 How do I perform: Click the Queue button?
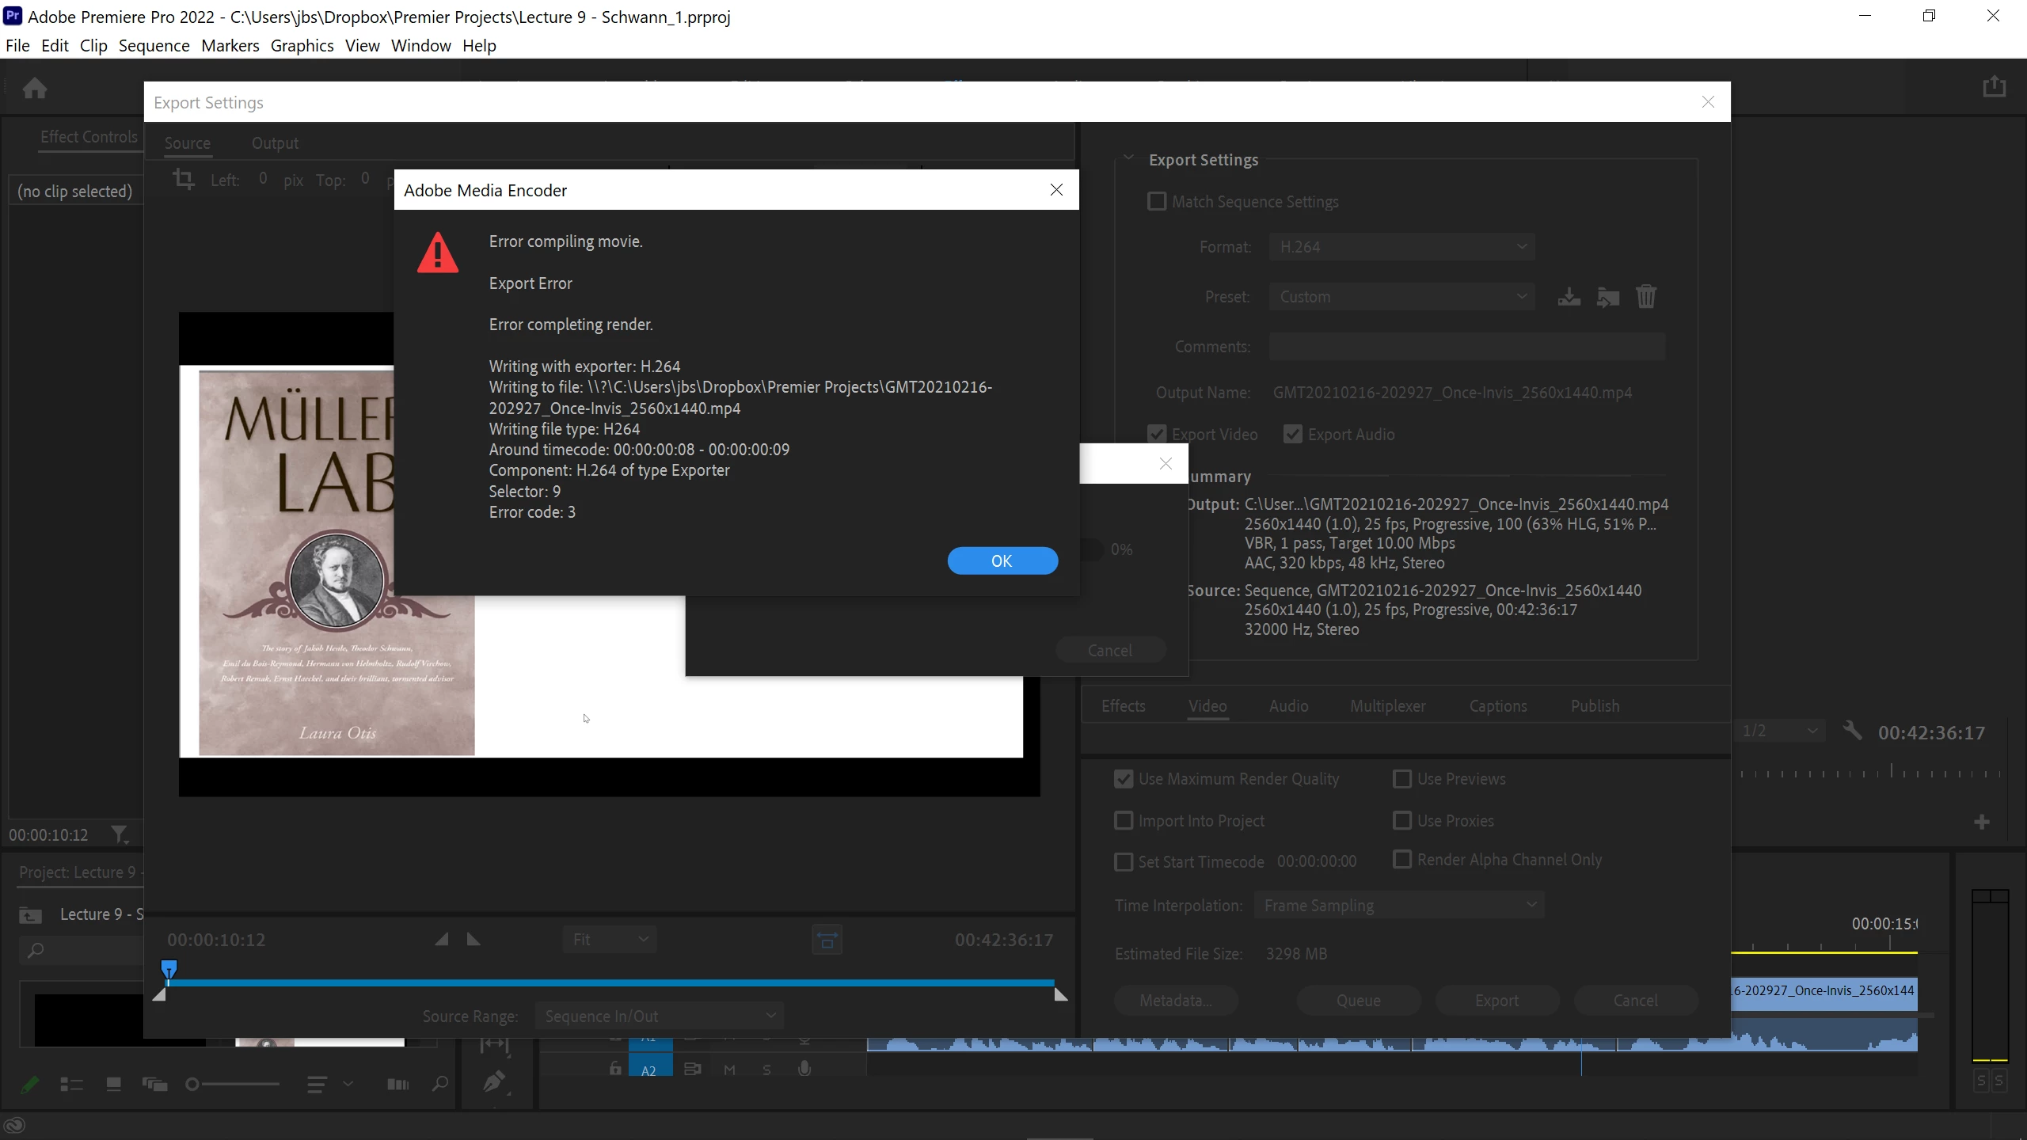pyautogui.click(x=1358, y=1001)
